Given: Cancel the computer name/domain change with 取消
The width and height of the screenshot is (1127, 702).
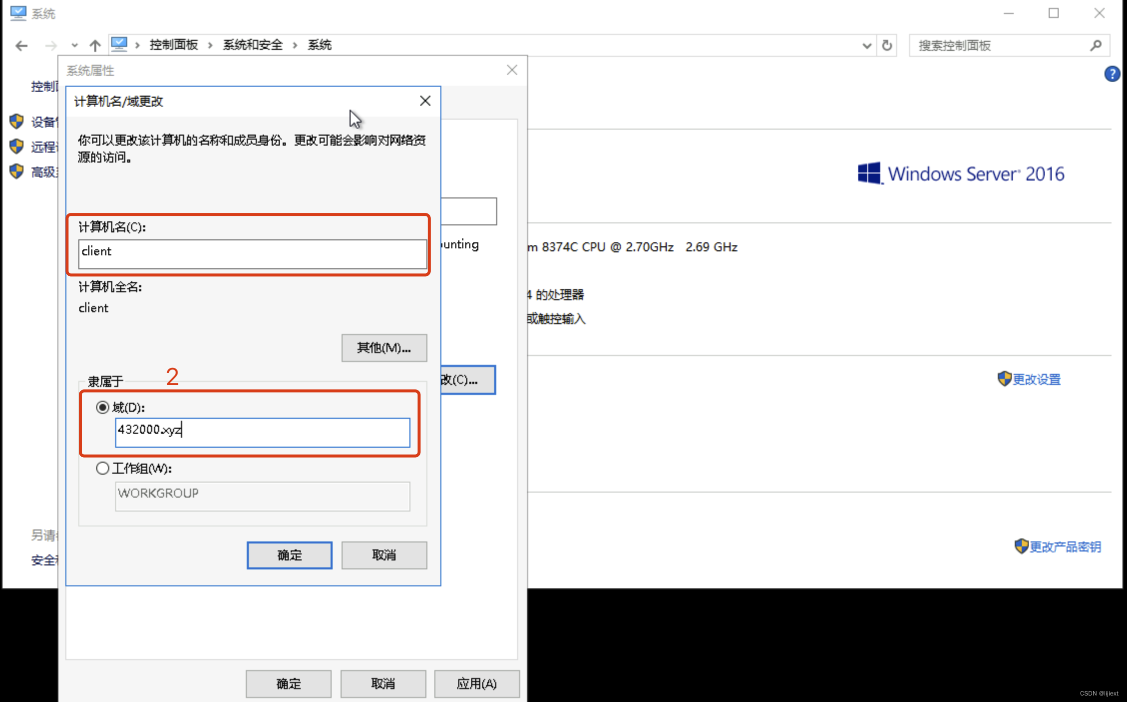Looking at the screenshot, I should pyautogui.click(x=384, y=555).
